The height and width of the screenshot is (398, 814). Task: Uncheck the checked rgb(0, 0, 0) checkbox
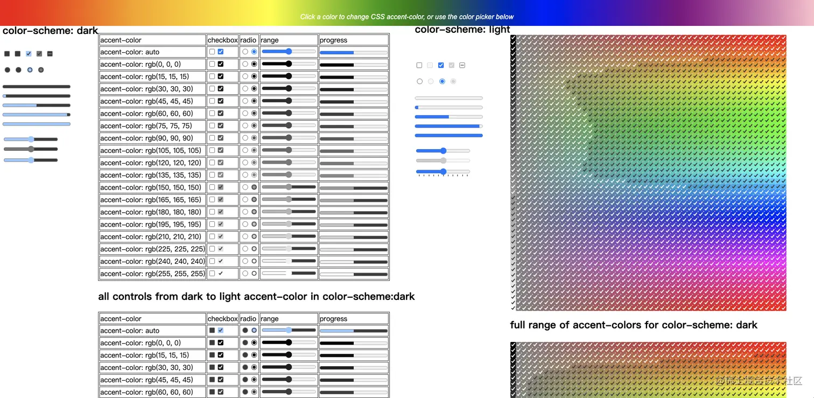click(x=221, y=64)
